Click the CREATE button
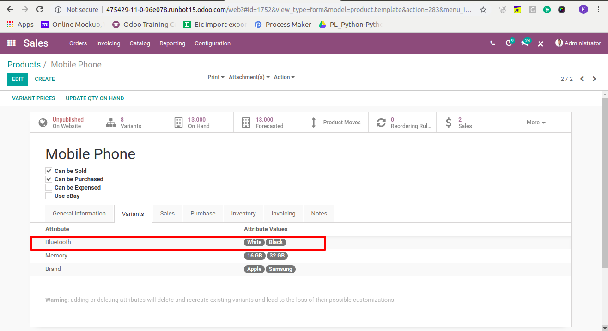 (x=45, y=79)
